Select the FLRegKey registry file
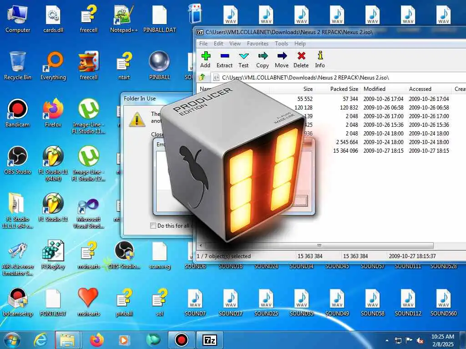This screenshot has width=466, height=349. (x=53, y=254)
